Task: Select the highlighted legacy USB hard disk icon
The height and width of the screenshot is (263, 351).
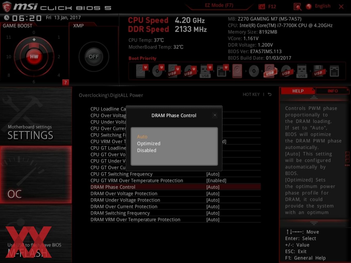Action: (x=270, y=71)
